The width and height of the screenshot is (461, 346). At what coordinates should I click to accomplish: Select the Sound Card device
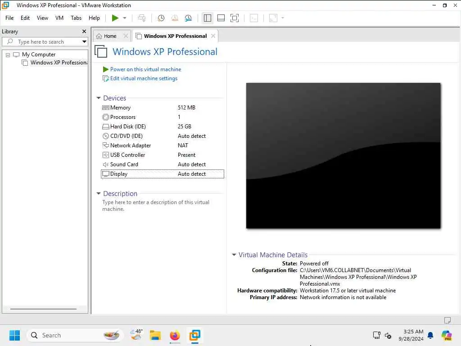(163, 164)
